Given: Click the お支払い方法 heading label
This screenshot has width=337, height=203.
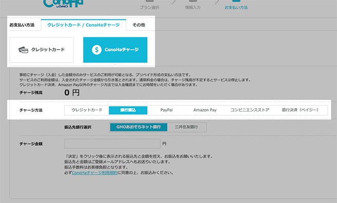Looking at the screenshot, I should pyautogui.click(x=22, y=25).
